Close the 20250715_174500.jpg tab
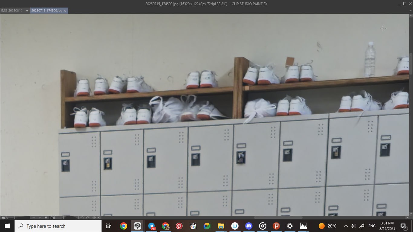This screenshot has height=232, width=413. [65, 11]
